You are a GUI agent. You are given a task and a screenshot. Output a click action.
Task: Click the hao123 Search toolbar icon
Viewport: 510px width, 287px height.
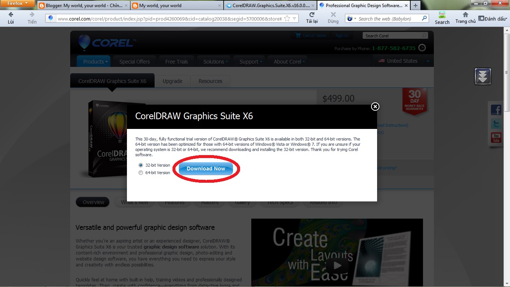(442, 15)
